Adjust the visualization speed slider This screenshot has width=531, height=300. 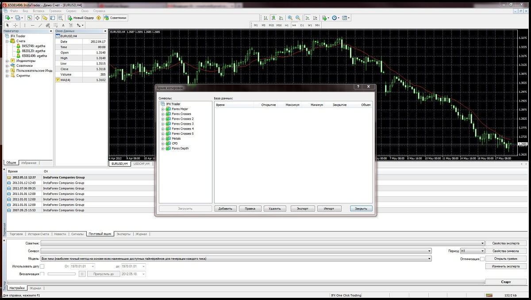coord(62,274)
